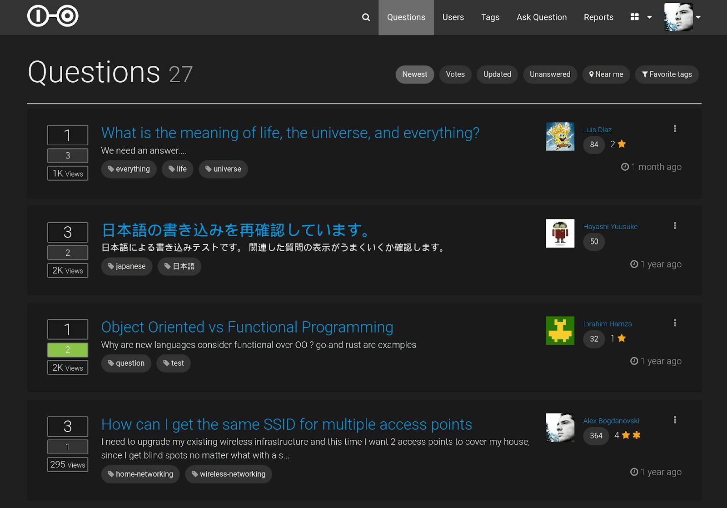The width and height of the screenshot is (727, 508).
Task: Open the Reports nav item
Action: click(x=598, y=17)
